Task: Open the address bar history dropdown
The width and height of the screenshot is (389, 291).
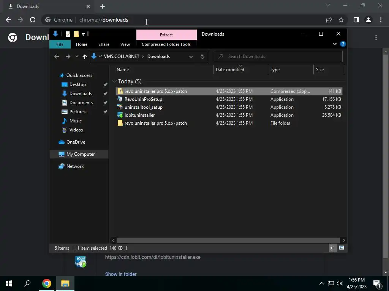Action: coord(191,57)
